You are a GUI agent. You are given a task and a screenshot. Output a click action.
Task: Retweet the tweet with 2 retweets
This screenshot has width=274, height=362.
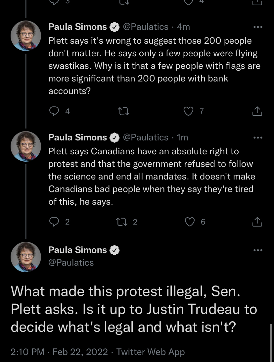click(x=121, y=222)
